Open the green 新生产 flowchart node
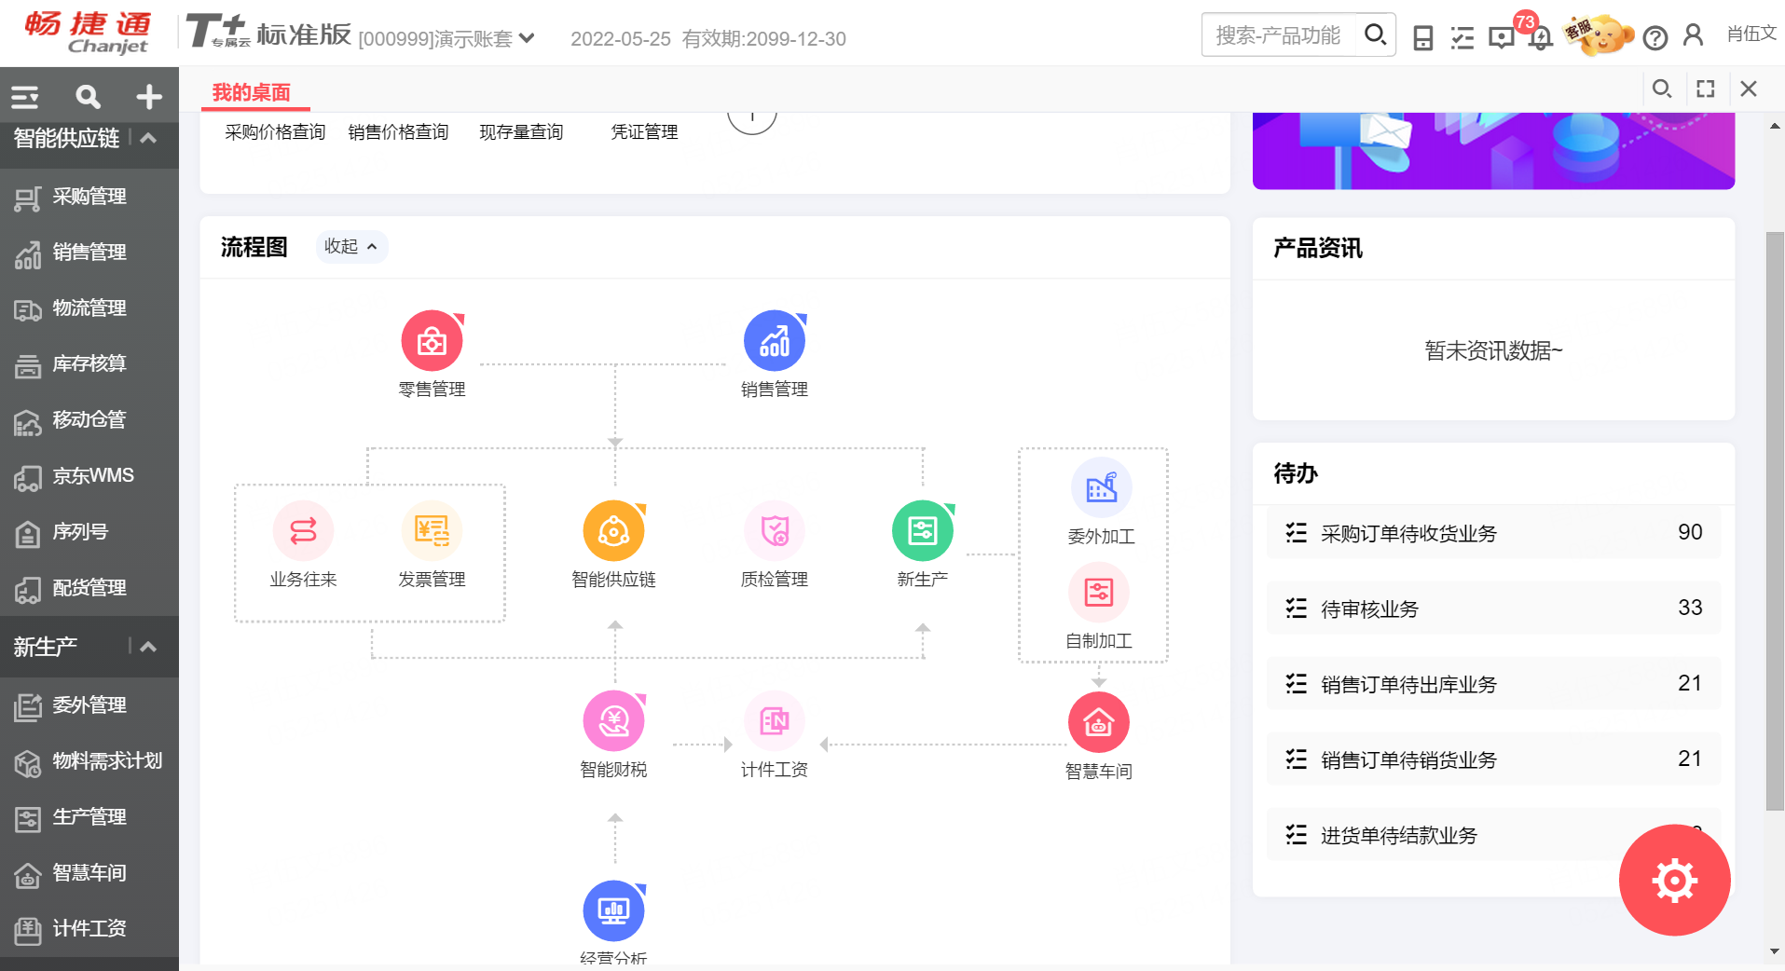Viewport: 1785px width, 971px height. (922, 530)
